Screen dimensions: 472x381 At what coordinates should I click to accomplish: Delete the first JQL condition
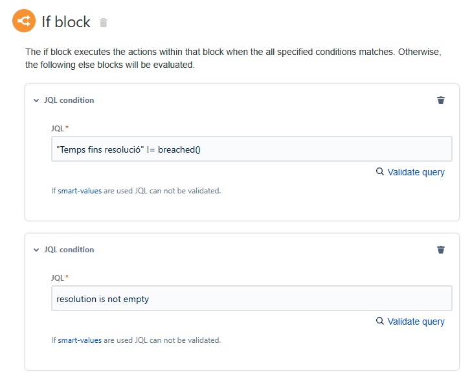point(441,100)
